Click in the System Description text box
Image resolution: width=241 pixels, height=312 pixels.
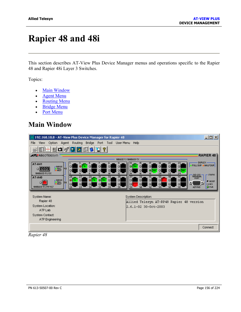[x=171, y=210]
